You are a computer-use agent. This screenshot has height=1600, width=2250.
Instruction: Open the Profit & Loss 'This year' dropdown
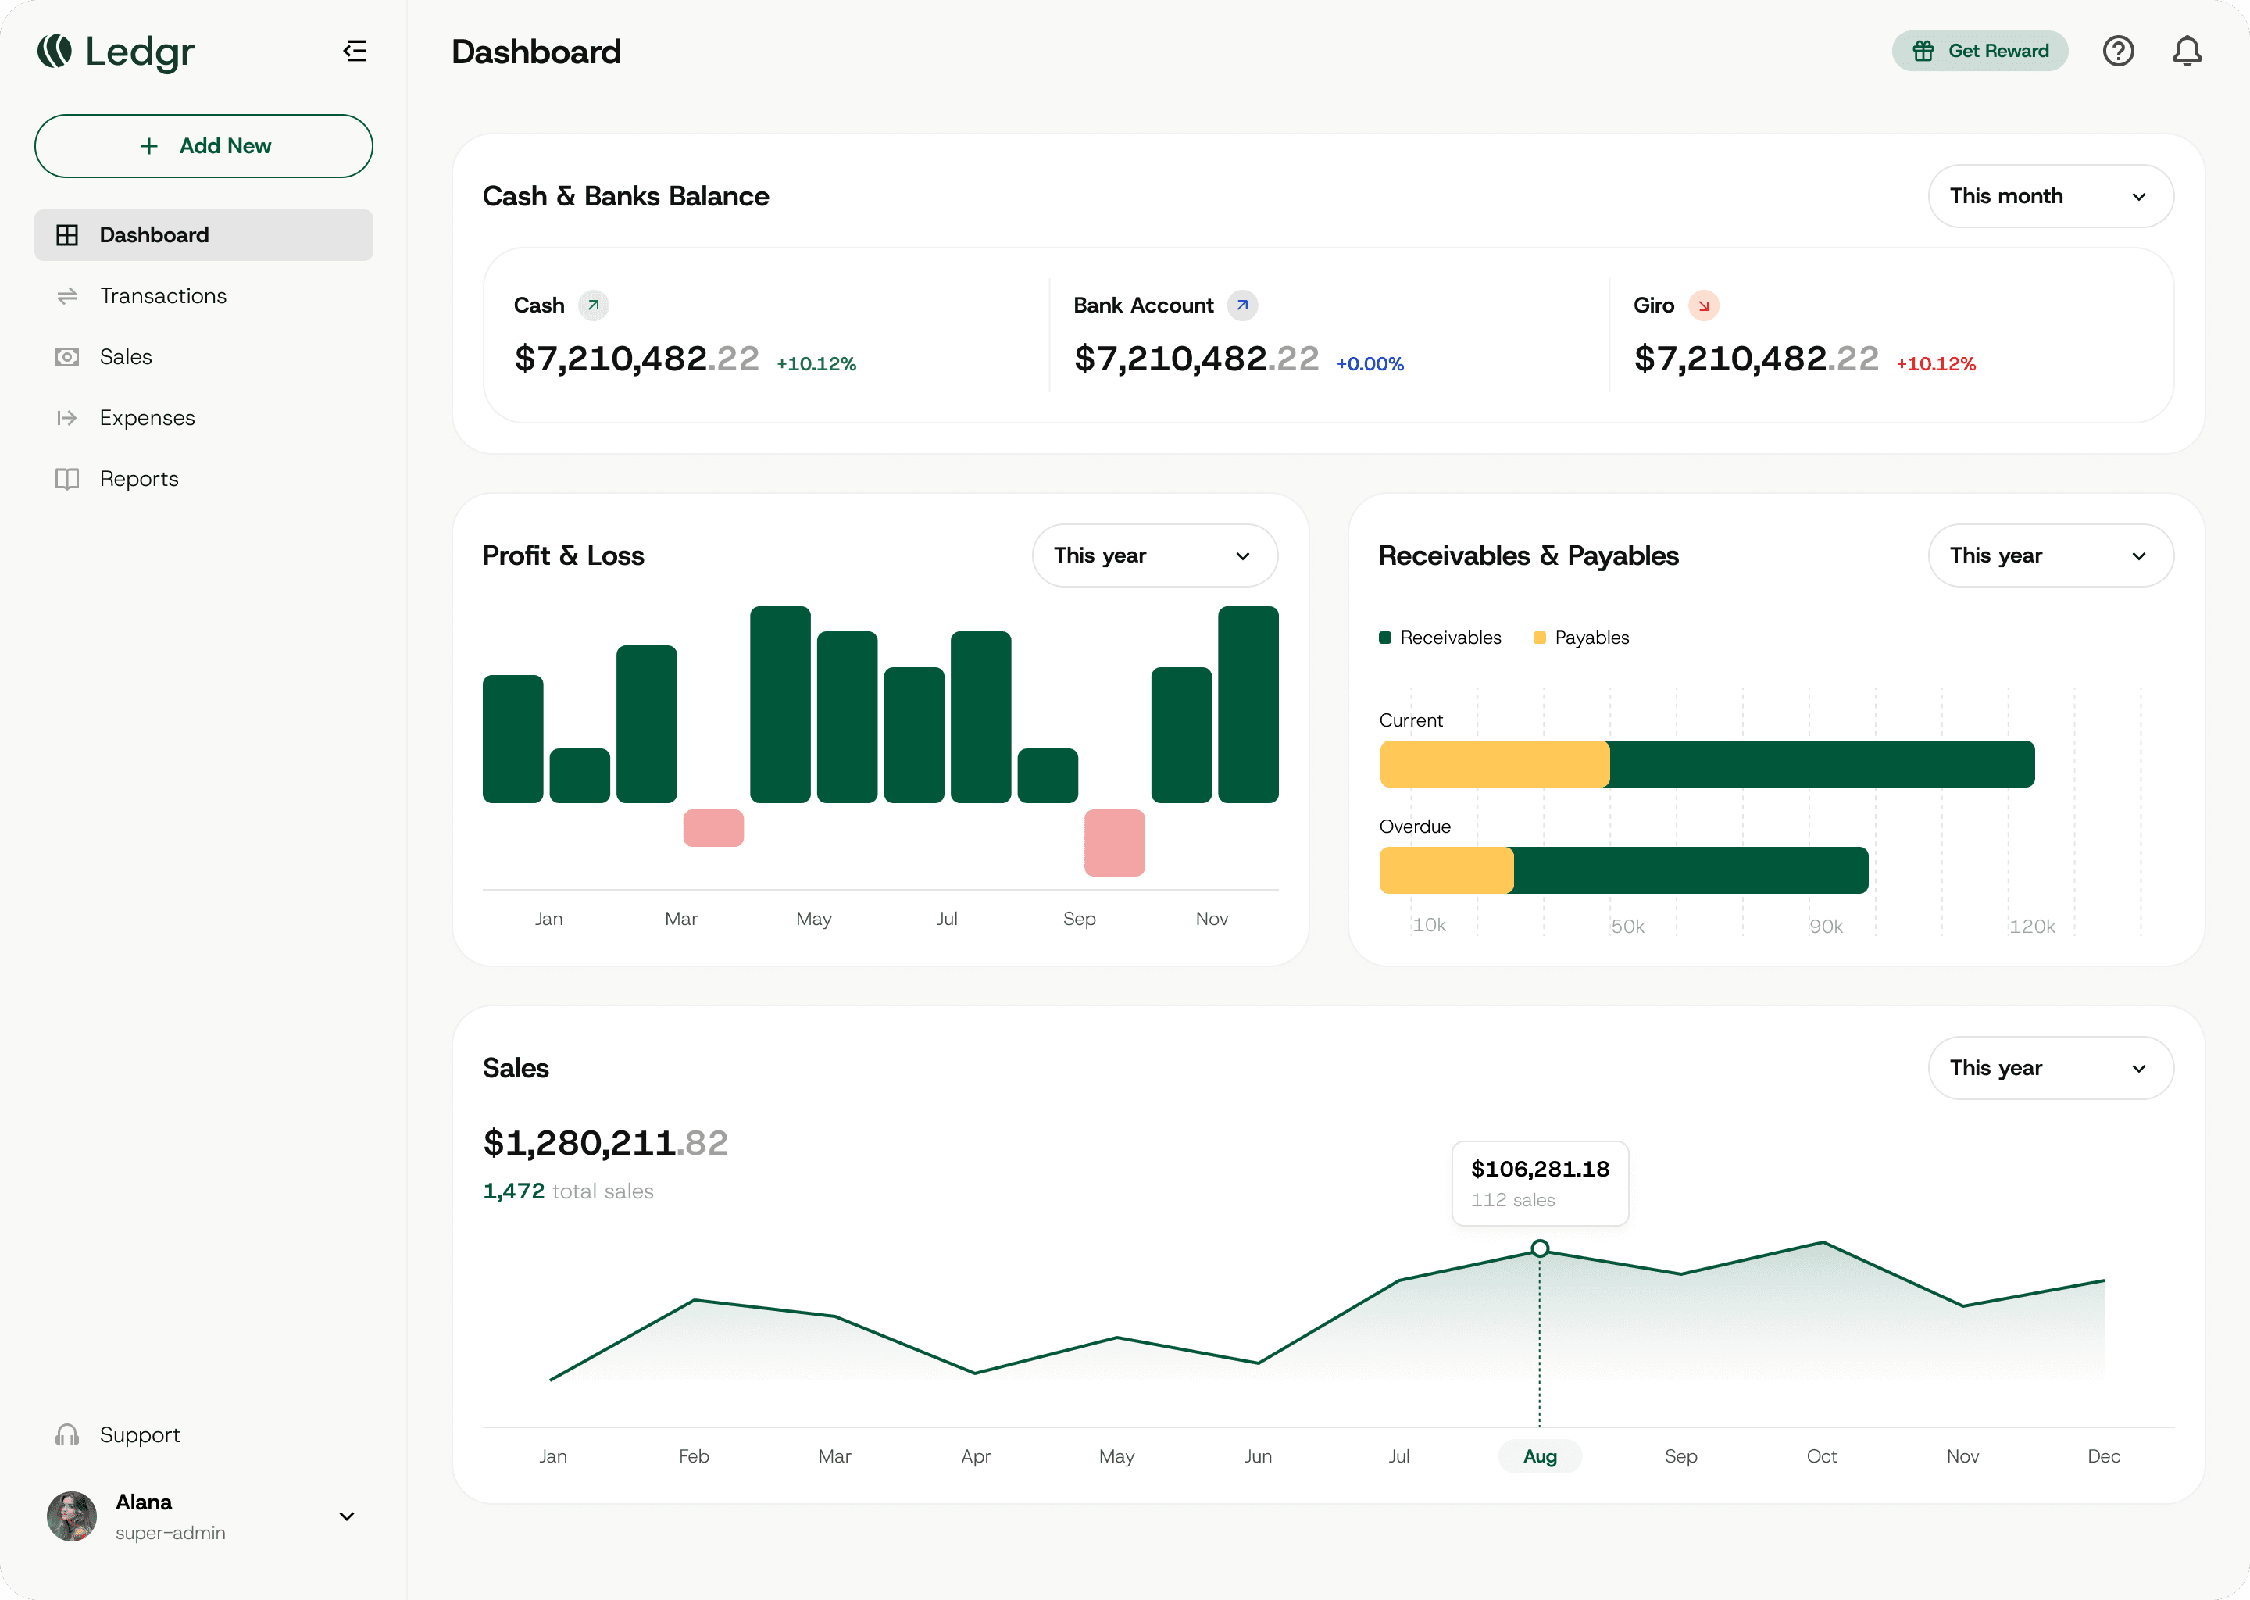click(x=1155, y=555)
